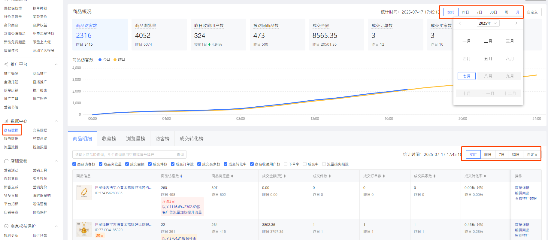Image resolution: width=548 pixels, height=240 pixels.
Task: Collapse the 推广平台 sidebar section chevron
Action: click(x=56, y=64)
